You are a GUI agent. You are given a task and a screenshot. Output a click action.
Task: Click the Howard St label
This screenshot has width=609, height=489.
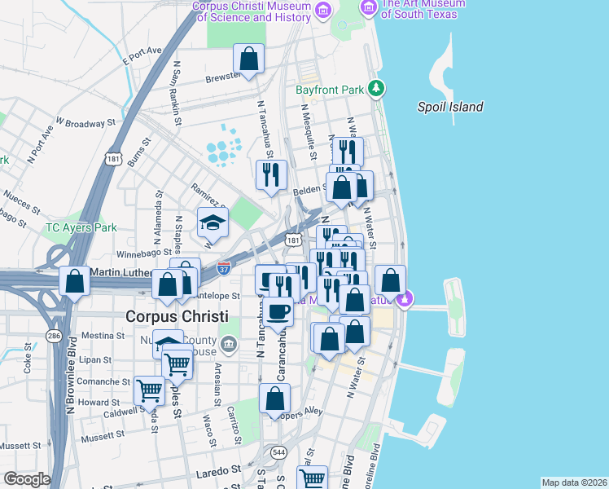[99, 403]
